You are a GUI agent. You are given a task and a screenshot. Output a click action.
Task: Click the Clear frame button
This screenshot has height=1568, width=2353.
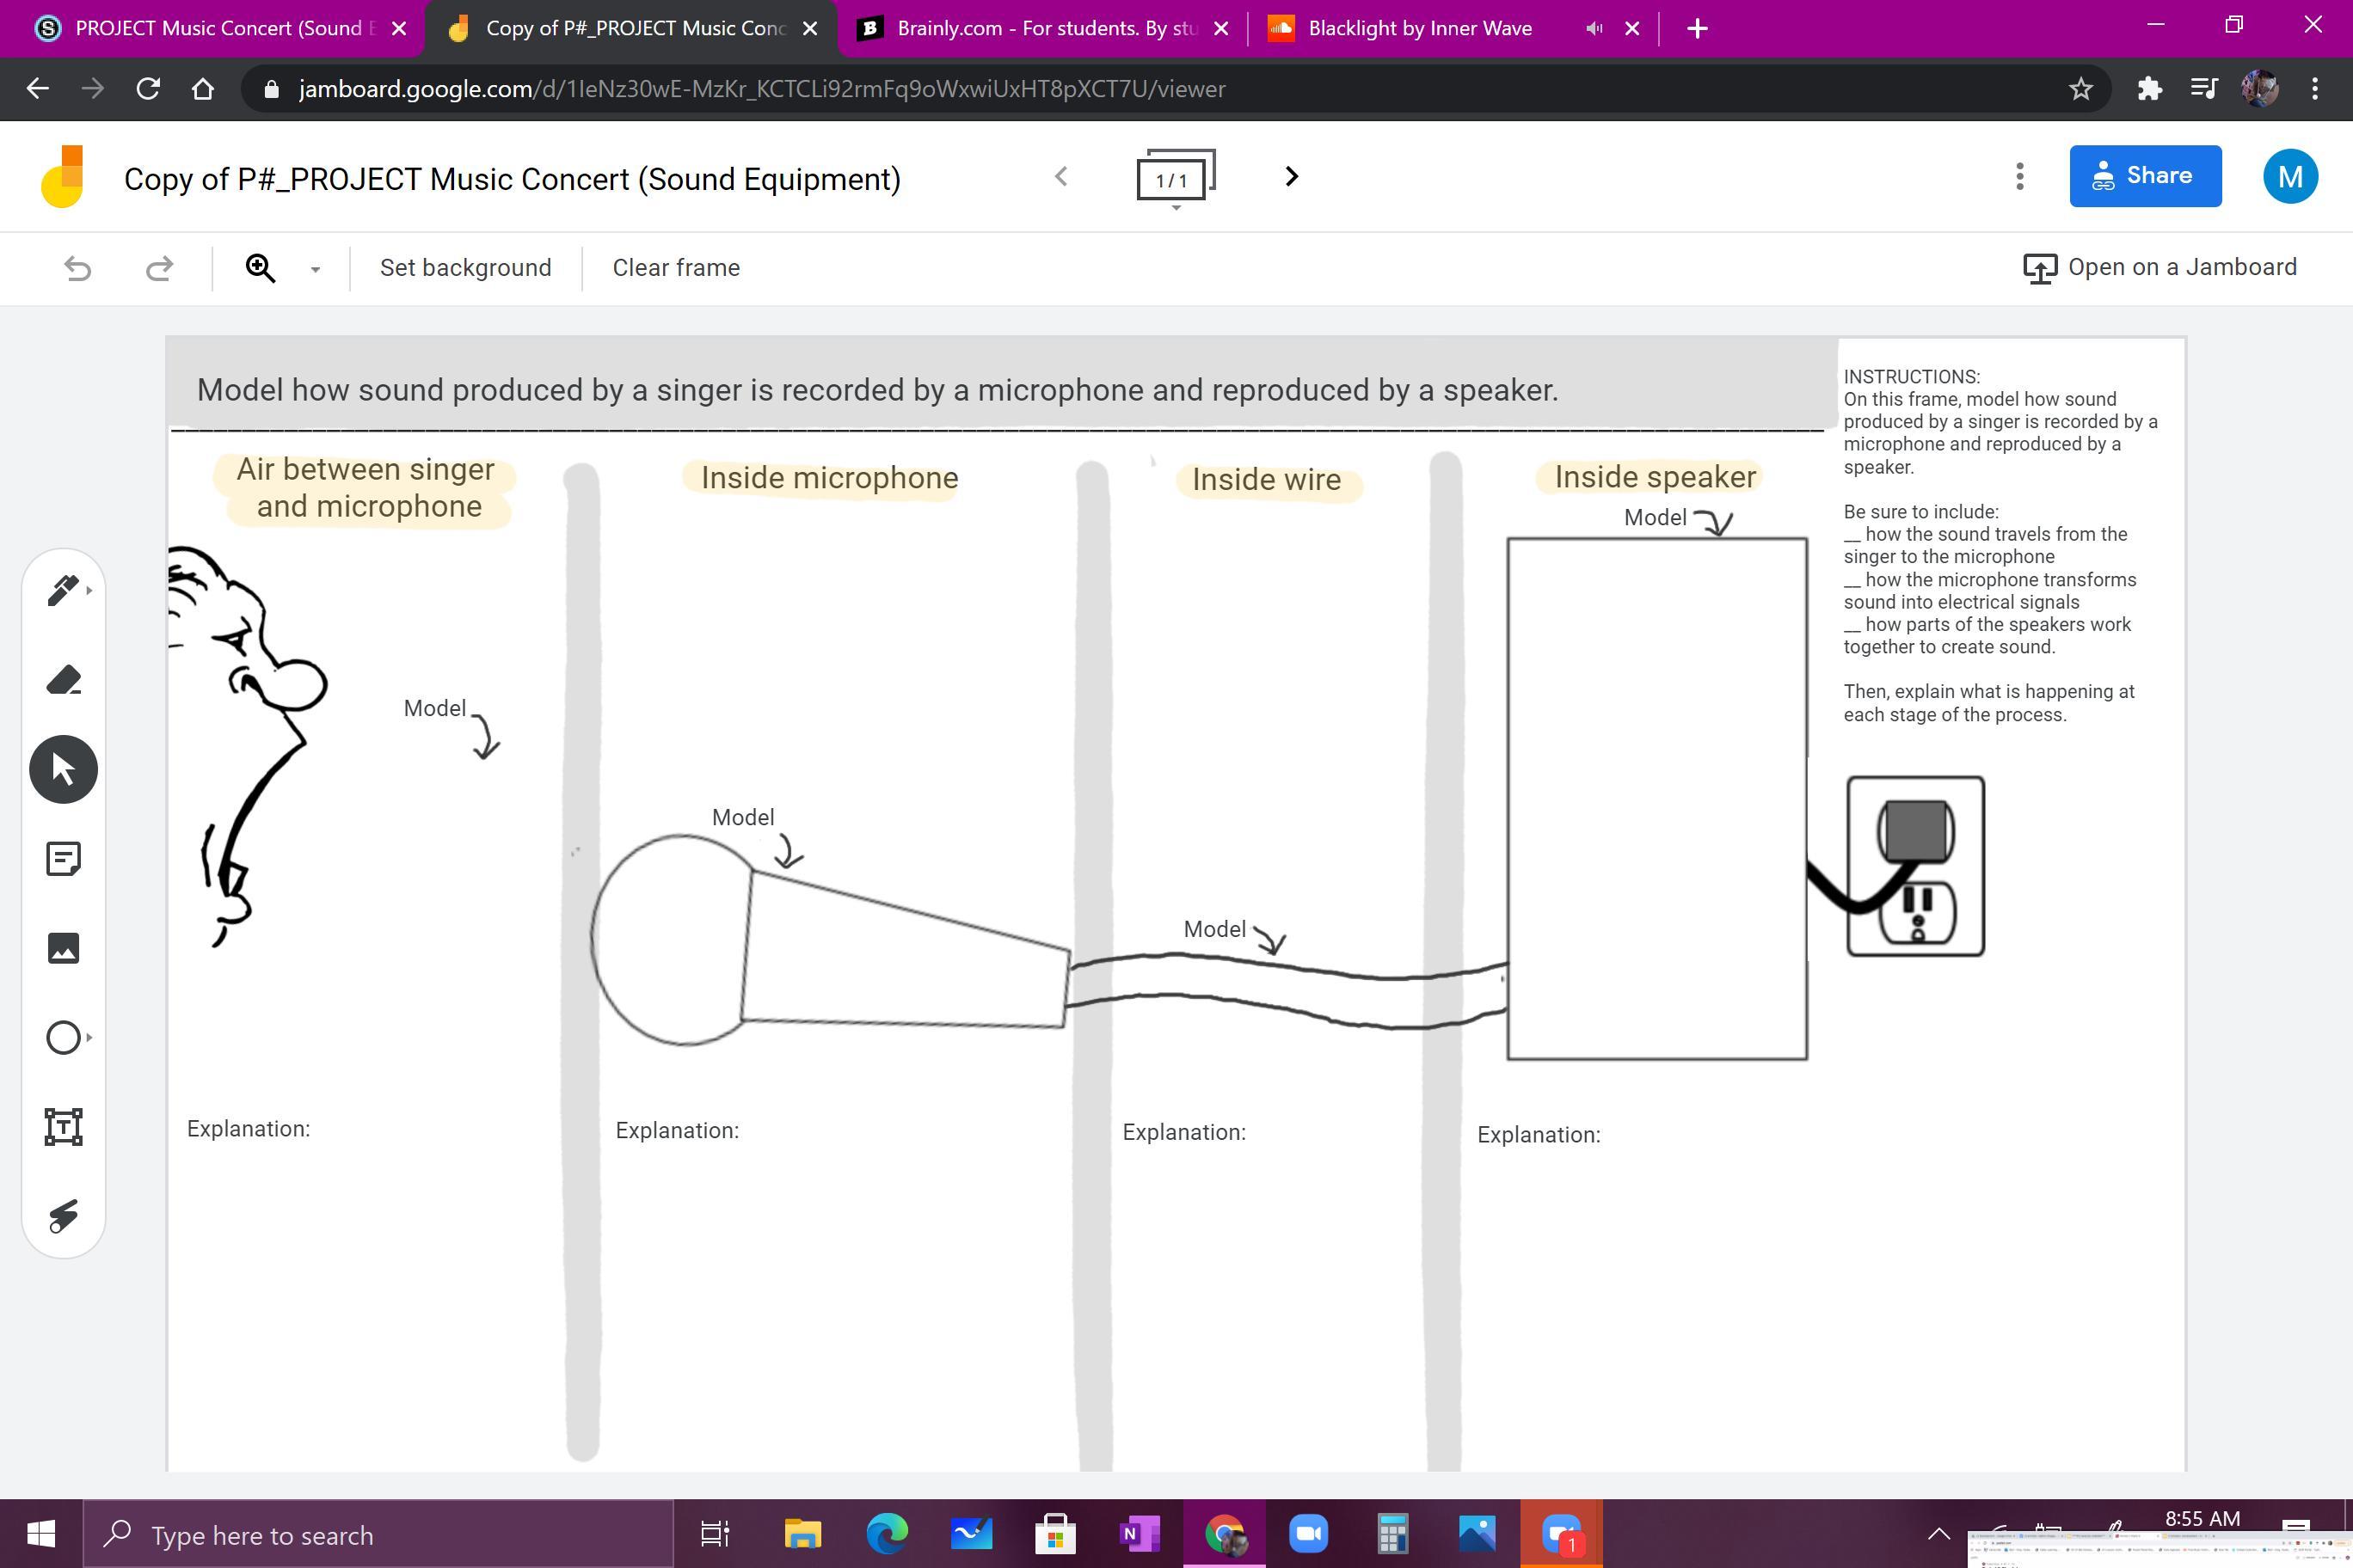pyautogui.click(x=676, y=268)
